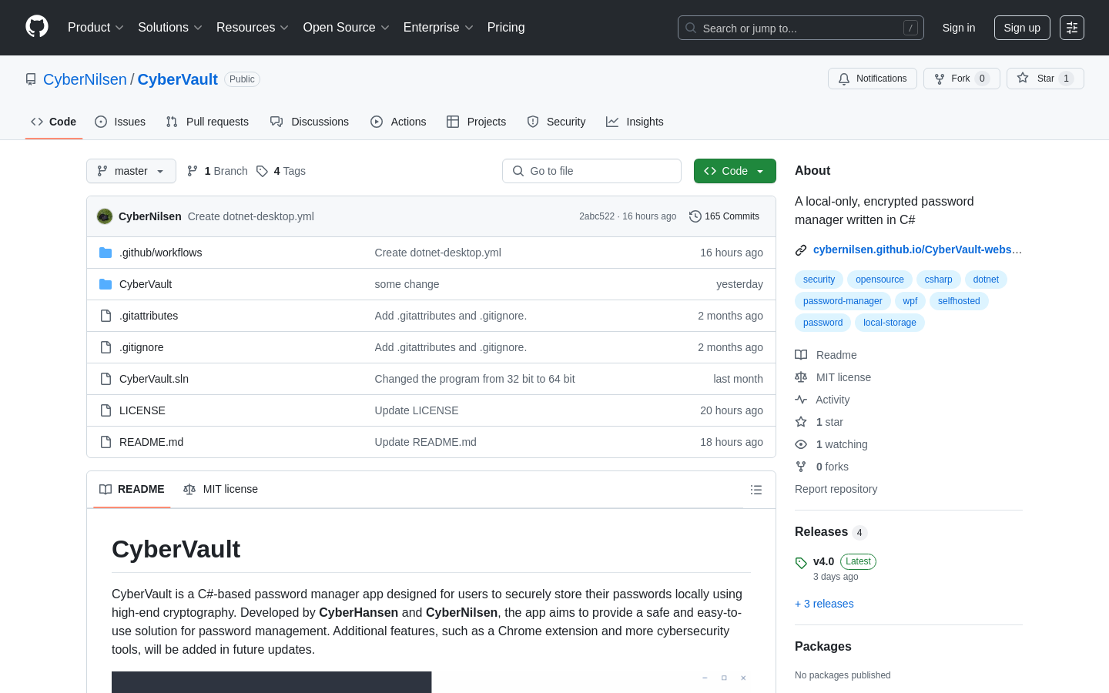Expand the Resources menu
Screen dimensions: 1109x693
click(x=253, y=28)
